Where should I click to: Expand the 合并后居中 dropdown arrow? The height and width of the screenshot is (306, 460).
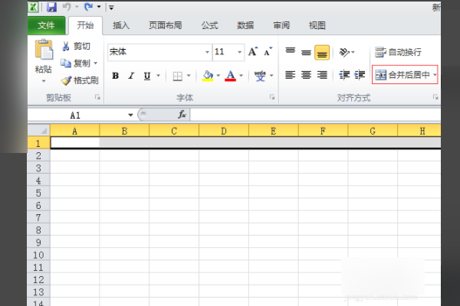435,75
